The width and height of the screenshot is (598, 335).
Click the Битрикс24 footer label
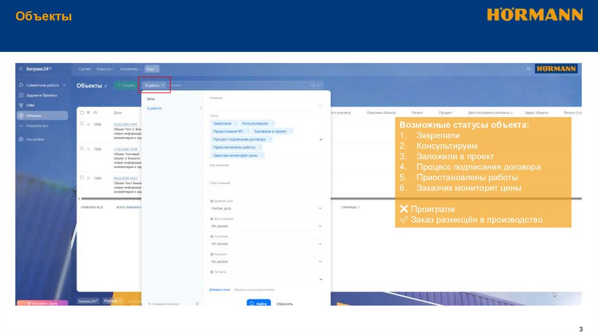coord(89,301)
